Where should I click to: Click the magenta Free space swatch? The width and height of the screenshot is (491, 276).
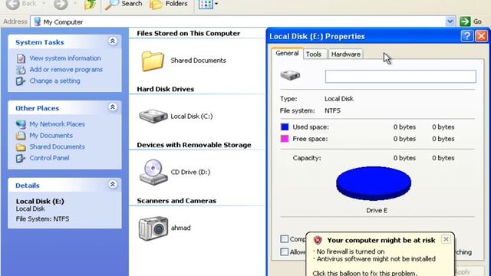click(x=285, y=139)
